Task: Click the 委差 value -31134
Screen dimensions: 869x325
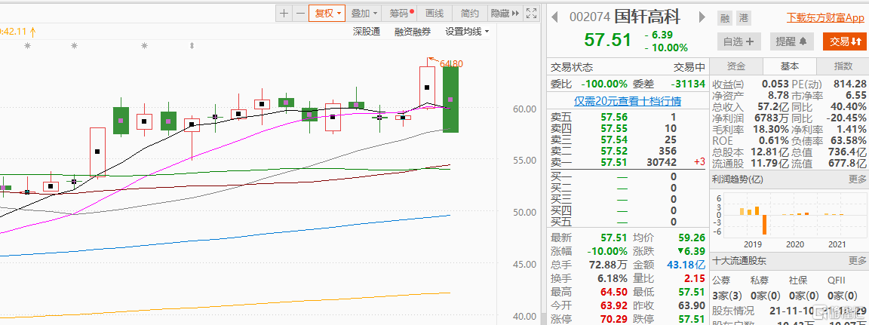Action: 688,84
